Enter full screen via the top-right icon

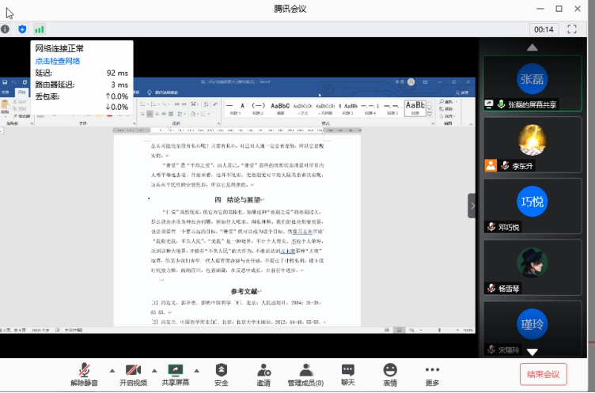574,29
